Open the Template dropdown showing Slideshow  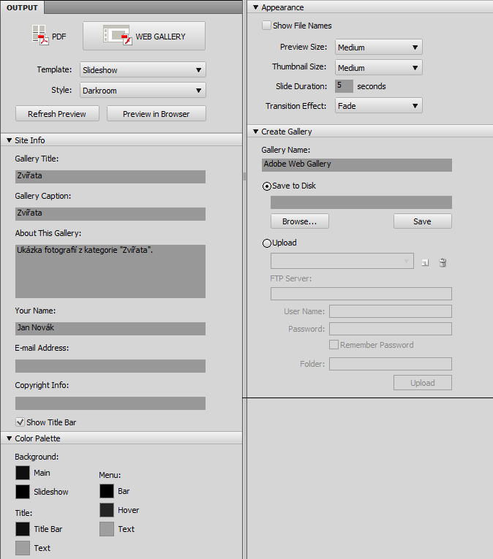(143, 70)
